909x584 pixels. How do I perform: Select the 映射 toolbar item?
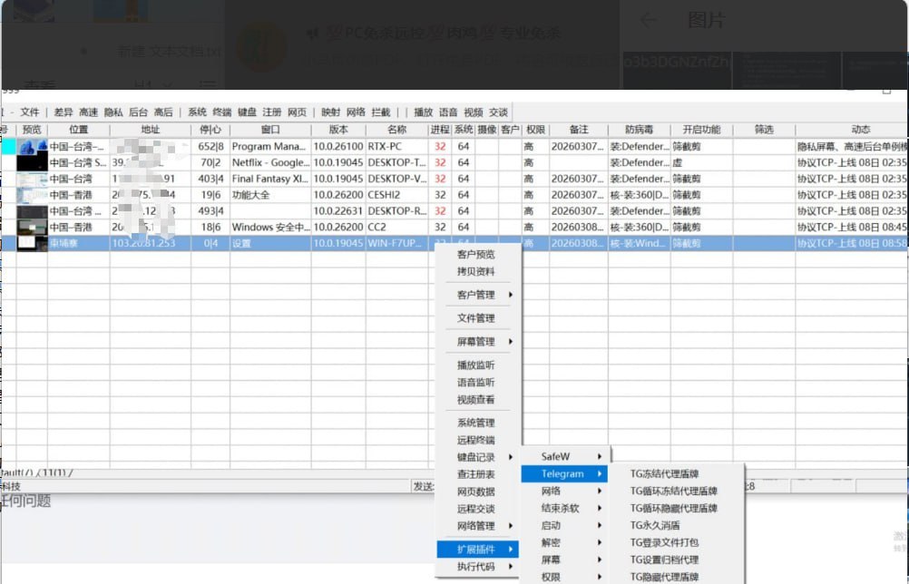coord(331,112)
